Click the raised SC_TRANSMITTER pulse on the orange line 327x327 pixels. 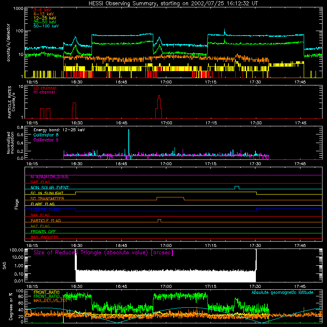(170, 198)
